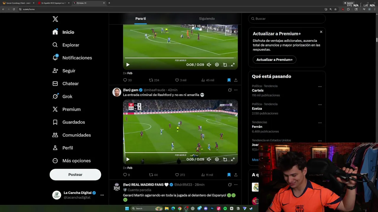Open @mbaafraude profile link
The width and height of the screenshot is (378, 212).
pos(155,90)
